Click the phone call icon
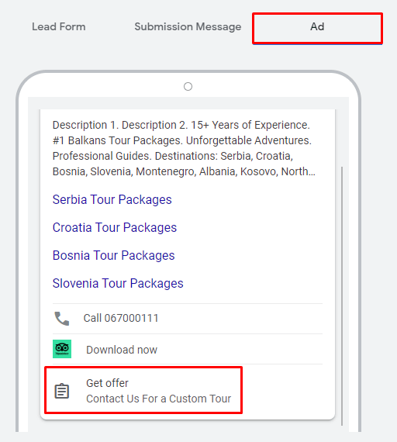The width and height of the screenshot is (397, 442). pyautogui.click(x=62, y=319)
